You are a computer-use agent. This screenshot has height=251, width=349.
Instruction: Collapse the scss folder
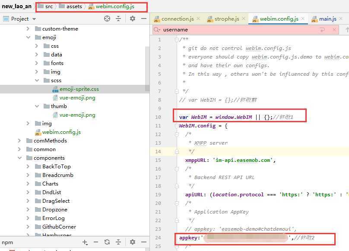pos(37,81)
